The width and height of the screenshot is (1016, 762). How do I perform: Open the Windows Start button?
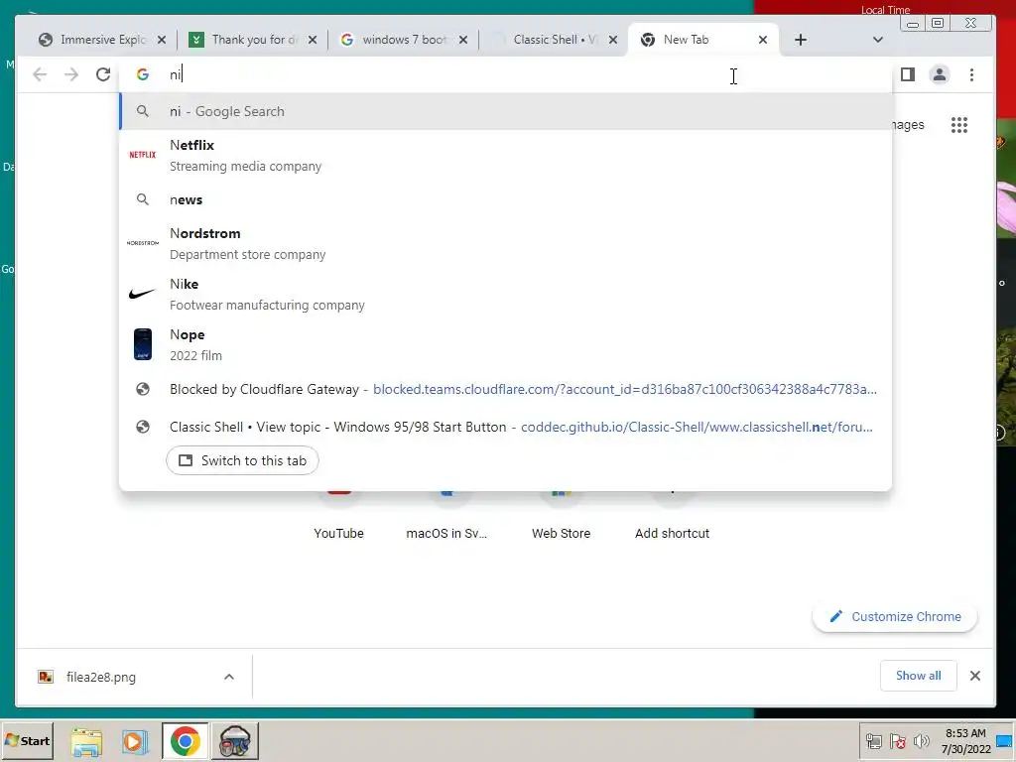click(27, 740)
